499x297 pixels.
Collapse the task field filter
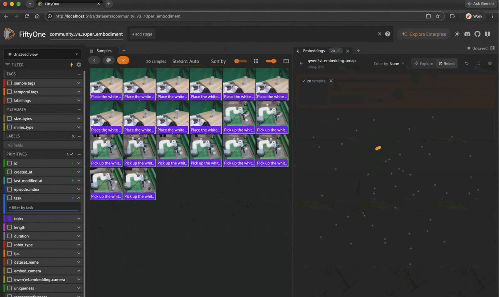(79, 198)
